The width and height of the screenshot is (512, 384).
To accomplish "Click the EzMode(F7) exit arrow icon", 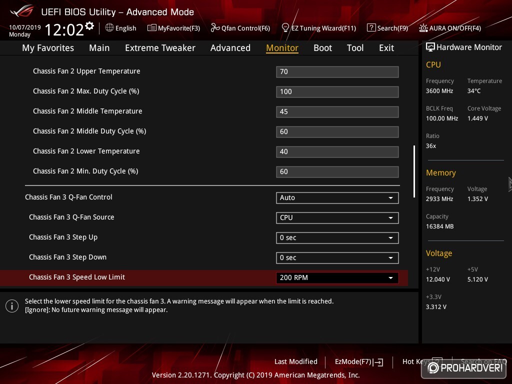I will point(378,362).
